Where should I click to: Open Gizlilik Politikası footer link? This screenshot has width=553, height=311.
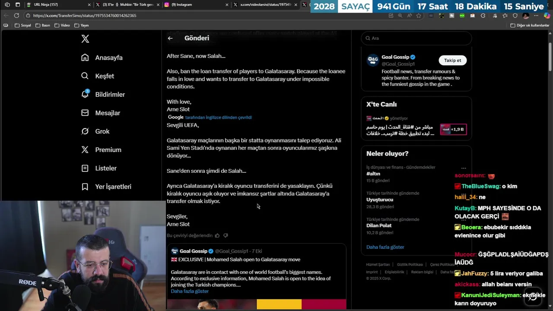(410, 264)
